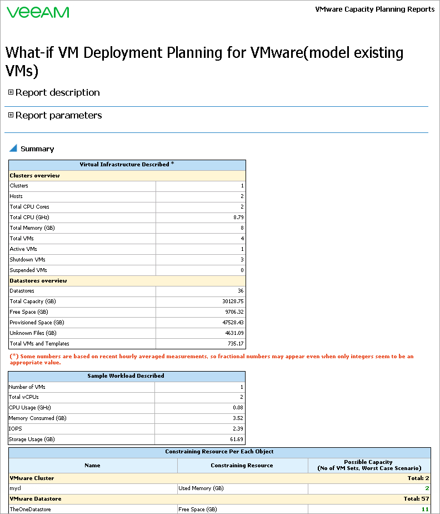Click the Total: 57 datastore summary
The image size is (440, 514).
pos(417,499)
